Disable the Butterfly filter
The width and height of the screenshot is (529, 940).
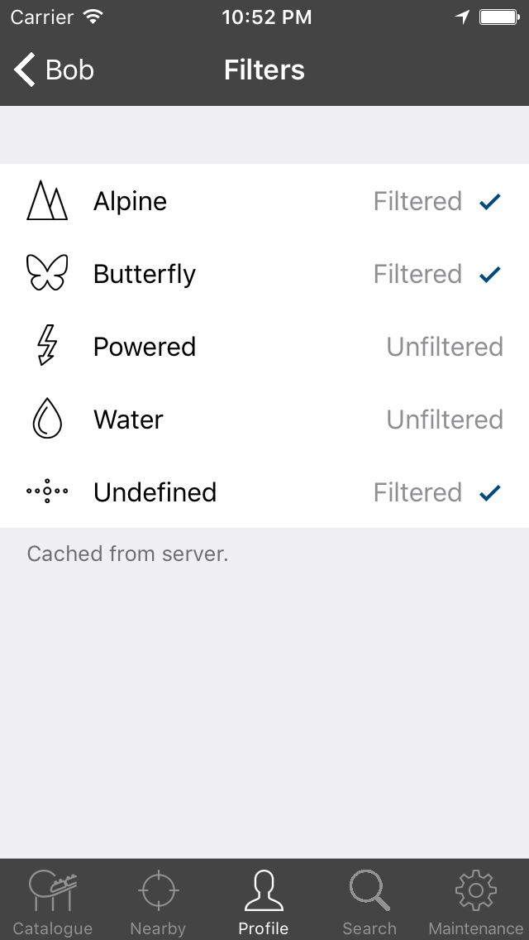(489, 273)
